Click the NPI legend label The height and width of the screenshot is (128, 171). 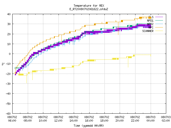pos(151,27)
